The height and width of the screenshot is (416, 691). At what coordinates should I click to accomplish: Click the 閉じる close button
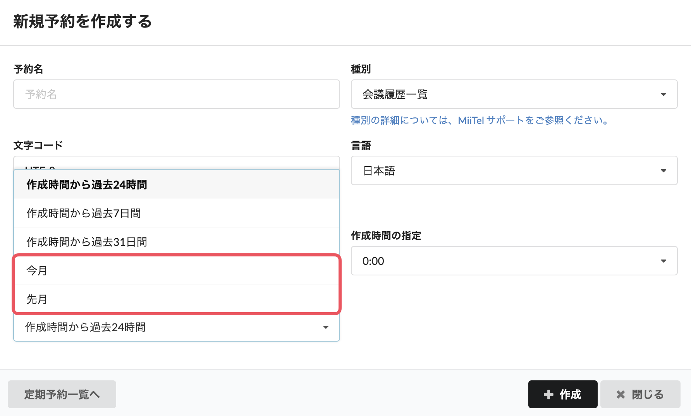point(640,394)
